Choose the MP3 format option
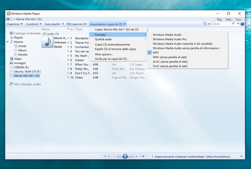This screenshot has height=169, width=251. pos(156,52)
